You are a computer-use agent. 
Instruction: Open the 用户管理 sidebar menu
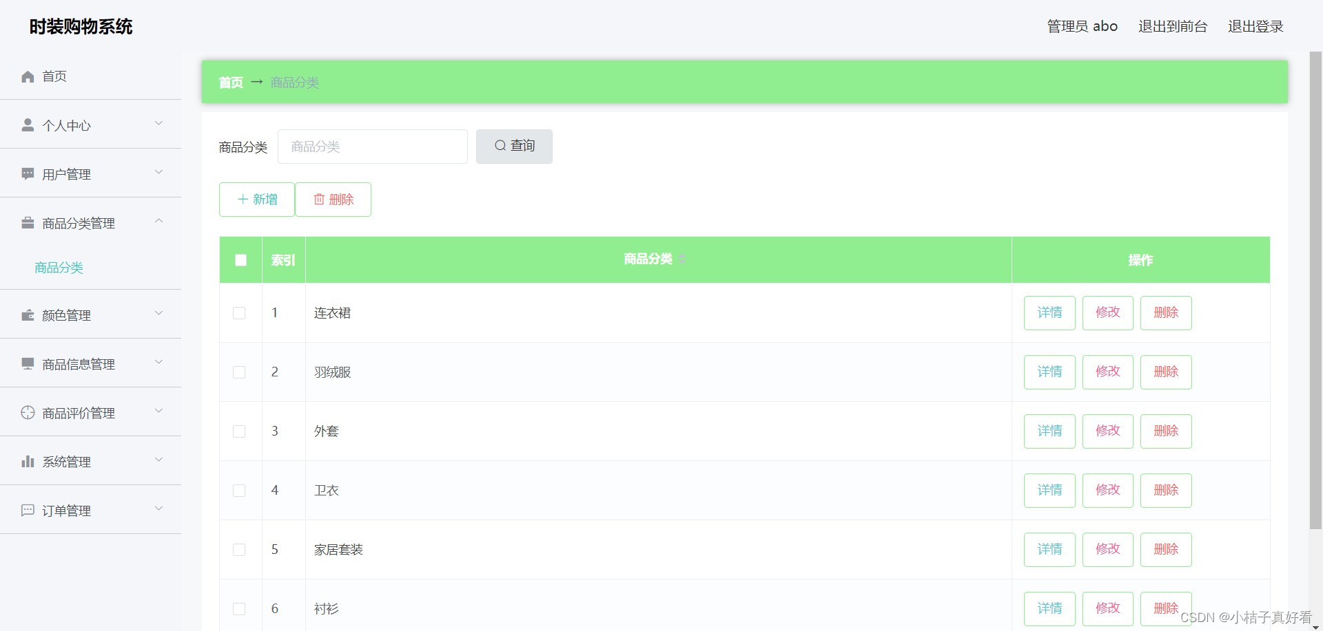pyautogui.click(x=90, y=173)
